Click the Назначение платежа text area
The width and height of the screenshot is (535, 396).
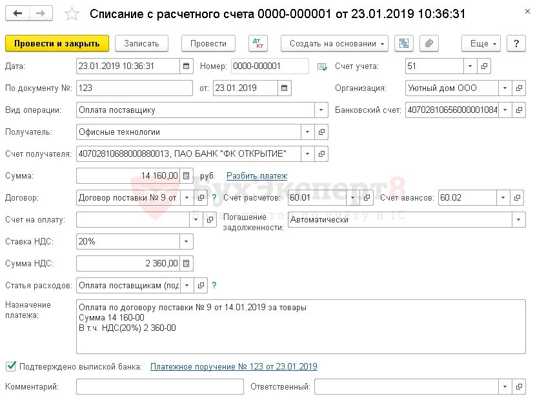(x=301, y=326)
